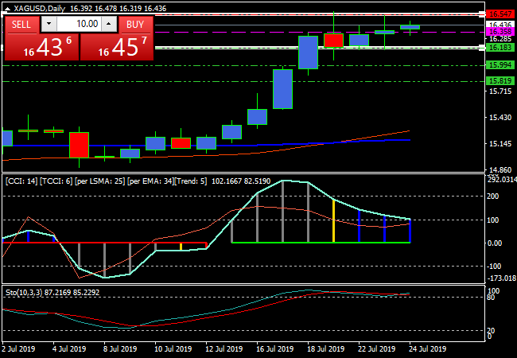
Task: Select the red bearish candle near 18 Jul
Action: point(333,40)
